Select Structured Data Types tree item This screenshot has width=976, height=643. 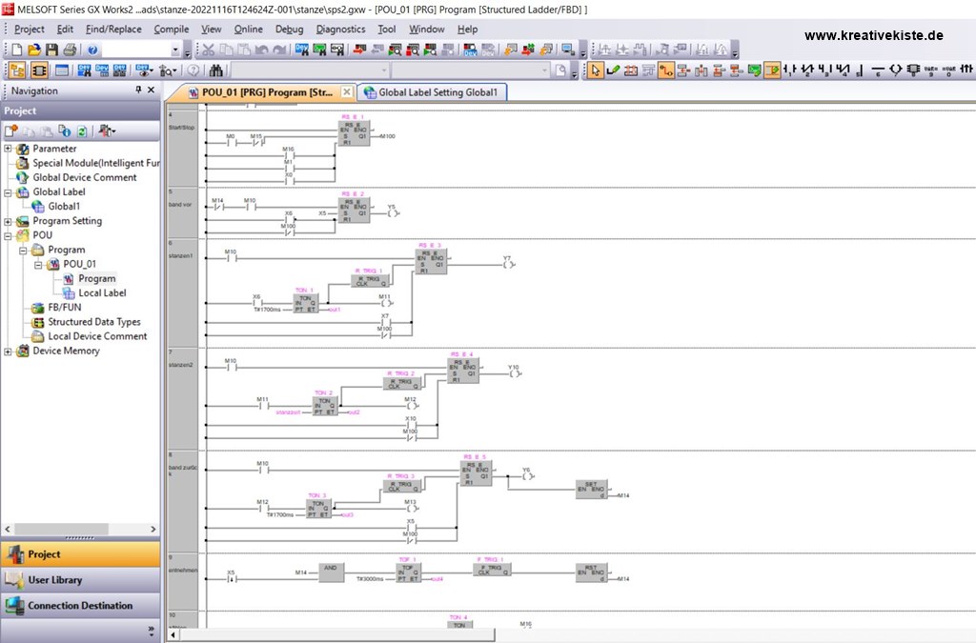[x=94, y=322]
